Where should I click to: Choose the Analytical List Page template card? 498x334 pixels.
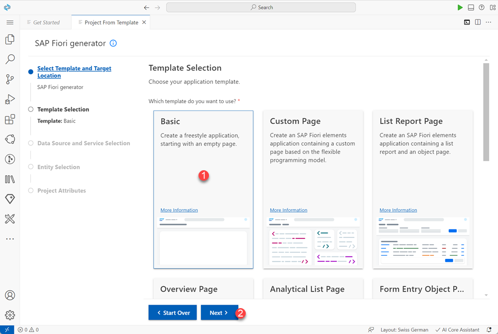(313, 289)
